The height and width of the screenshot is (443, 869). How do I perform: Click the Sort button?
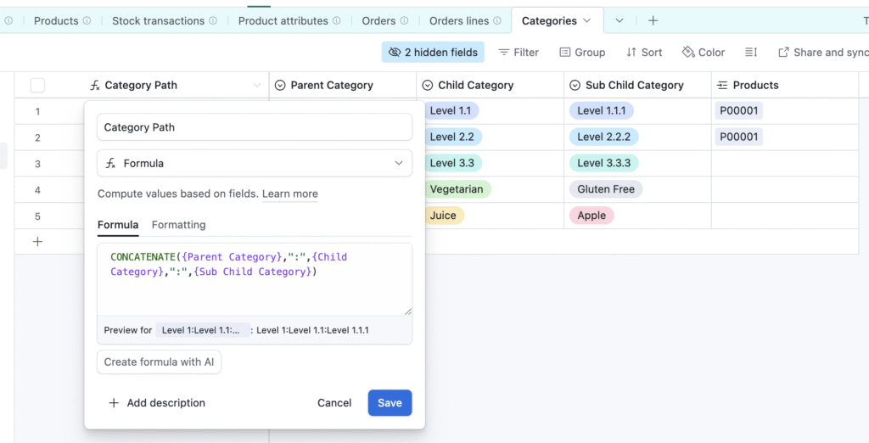click(644, 52)
